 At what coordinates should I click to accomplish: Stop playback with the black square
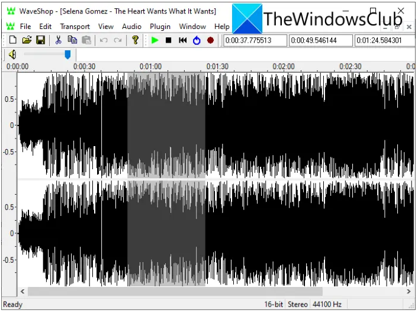pyautogui.click(x=169, y=40)
